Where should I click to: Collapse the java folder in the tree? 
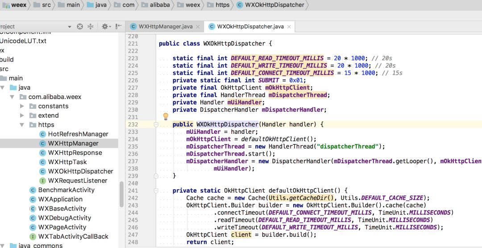click(x=3, y=87)
